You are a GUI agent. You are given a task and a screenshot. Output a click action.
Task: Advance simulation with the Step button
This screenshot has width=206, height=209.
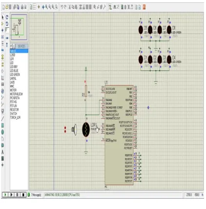(x=11, y=195)
